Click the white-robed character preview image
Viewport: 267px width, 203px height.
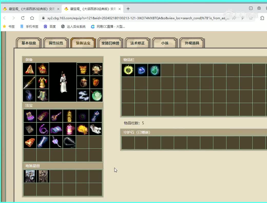63,82
